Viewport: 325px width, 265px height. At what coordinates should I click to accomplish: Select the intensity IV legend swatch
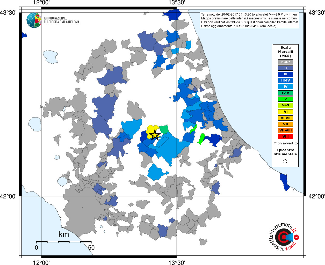point(286,87)
